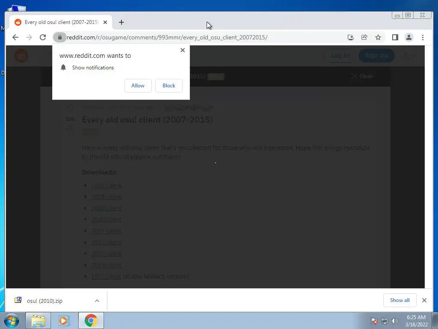Open the 2012 client download link
438x329 pixels.
point(106,242)
